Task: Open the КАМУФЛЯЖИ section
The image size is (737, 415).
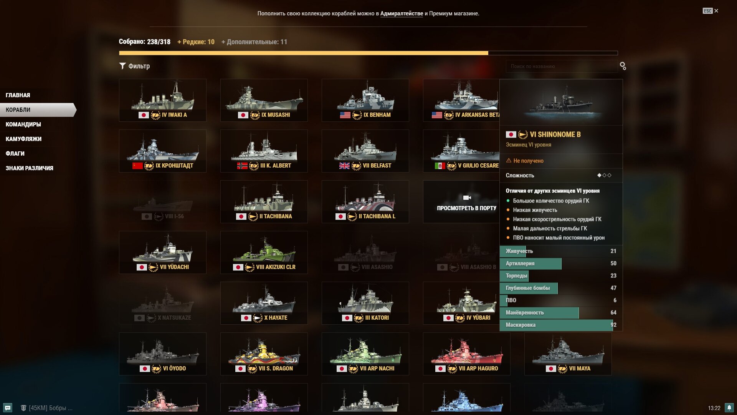Action: pos(23,139)
